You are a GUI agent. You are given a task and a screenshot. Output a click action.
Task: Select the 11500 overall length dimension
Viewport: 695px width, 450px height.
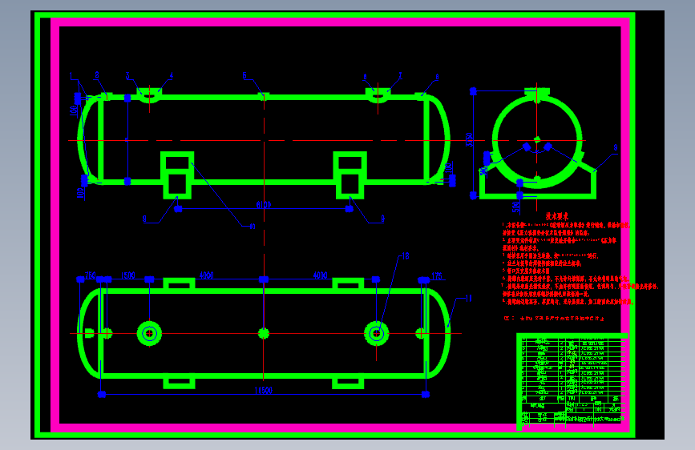(x=263, y=390)
